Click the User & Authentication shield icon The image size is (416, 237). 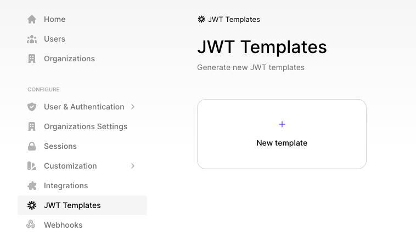click(x=32, y=107)
